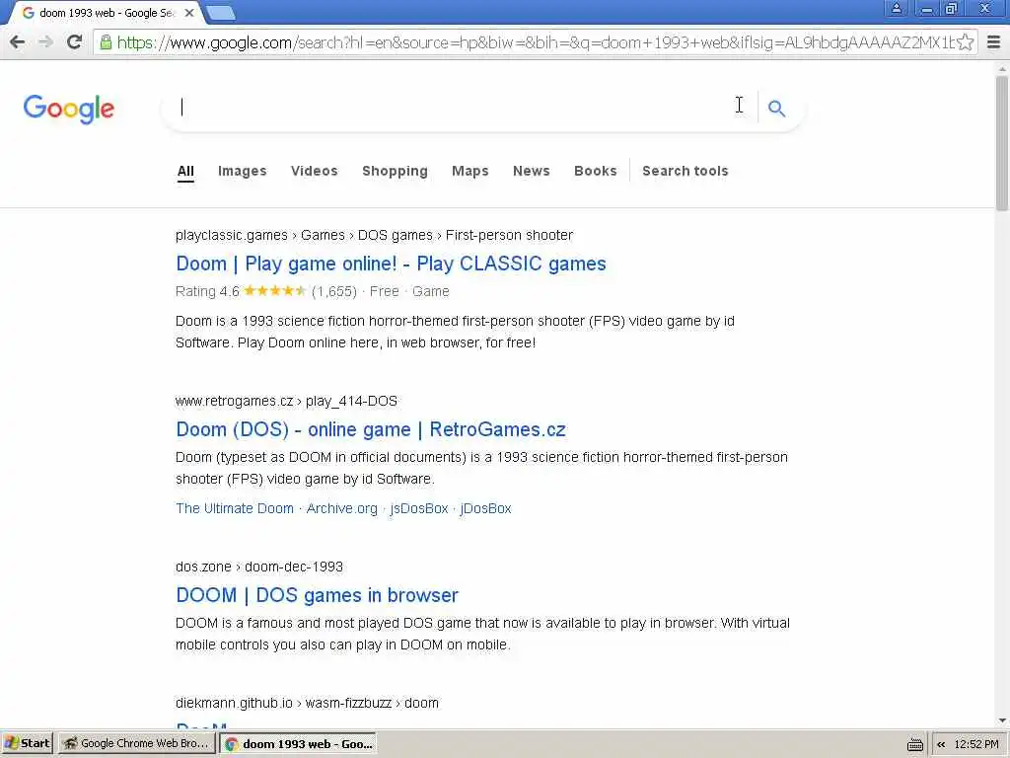Open Doom (DOS) - online game RetroGames.cz
The height and width of the screenshot is (758, 1010).
(371, 429)
